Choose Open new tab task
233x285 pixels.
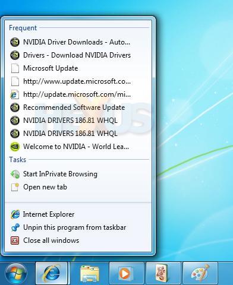point(78,187)
